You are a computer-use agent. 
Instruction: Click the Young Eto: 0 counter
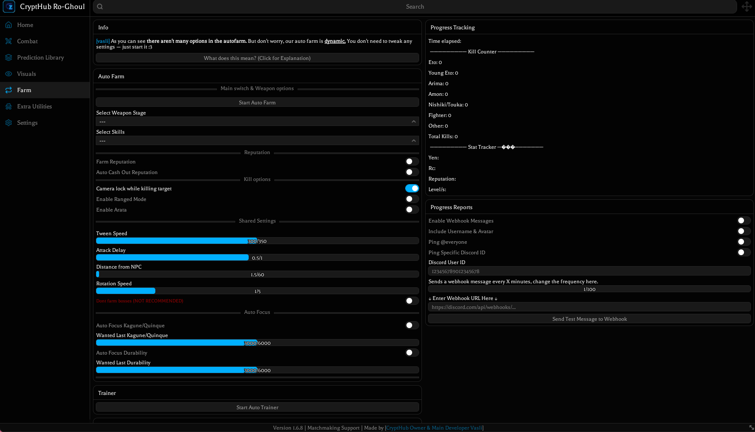click(x=443, y=73)
